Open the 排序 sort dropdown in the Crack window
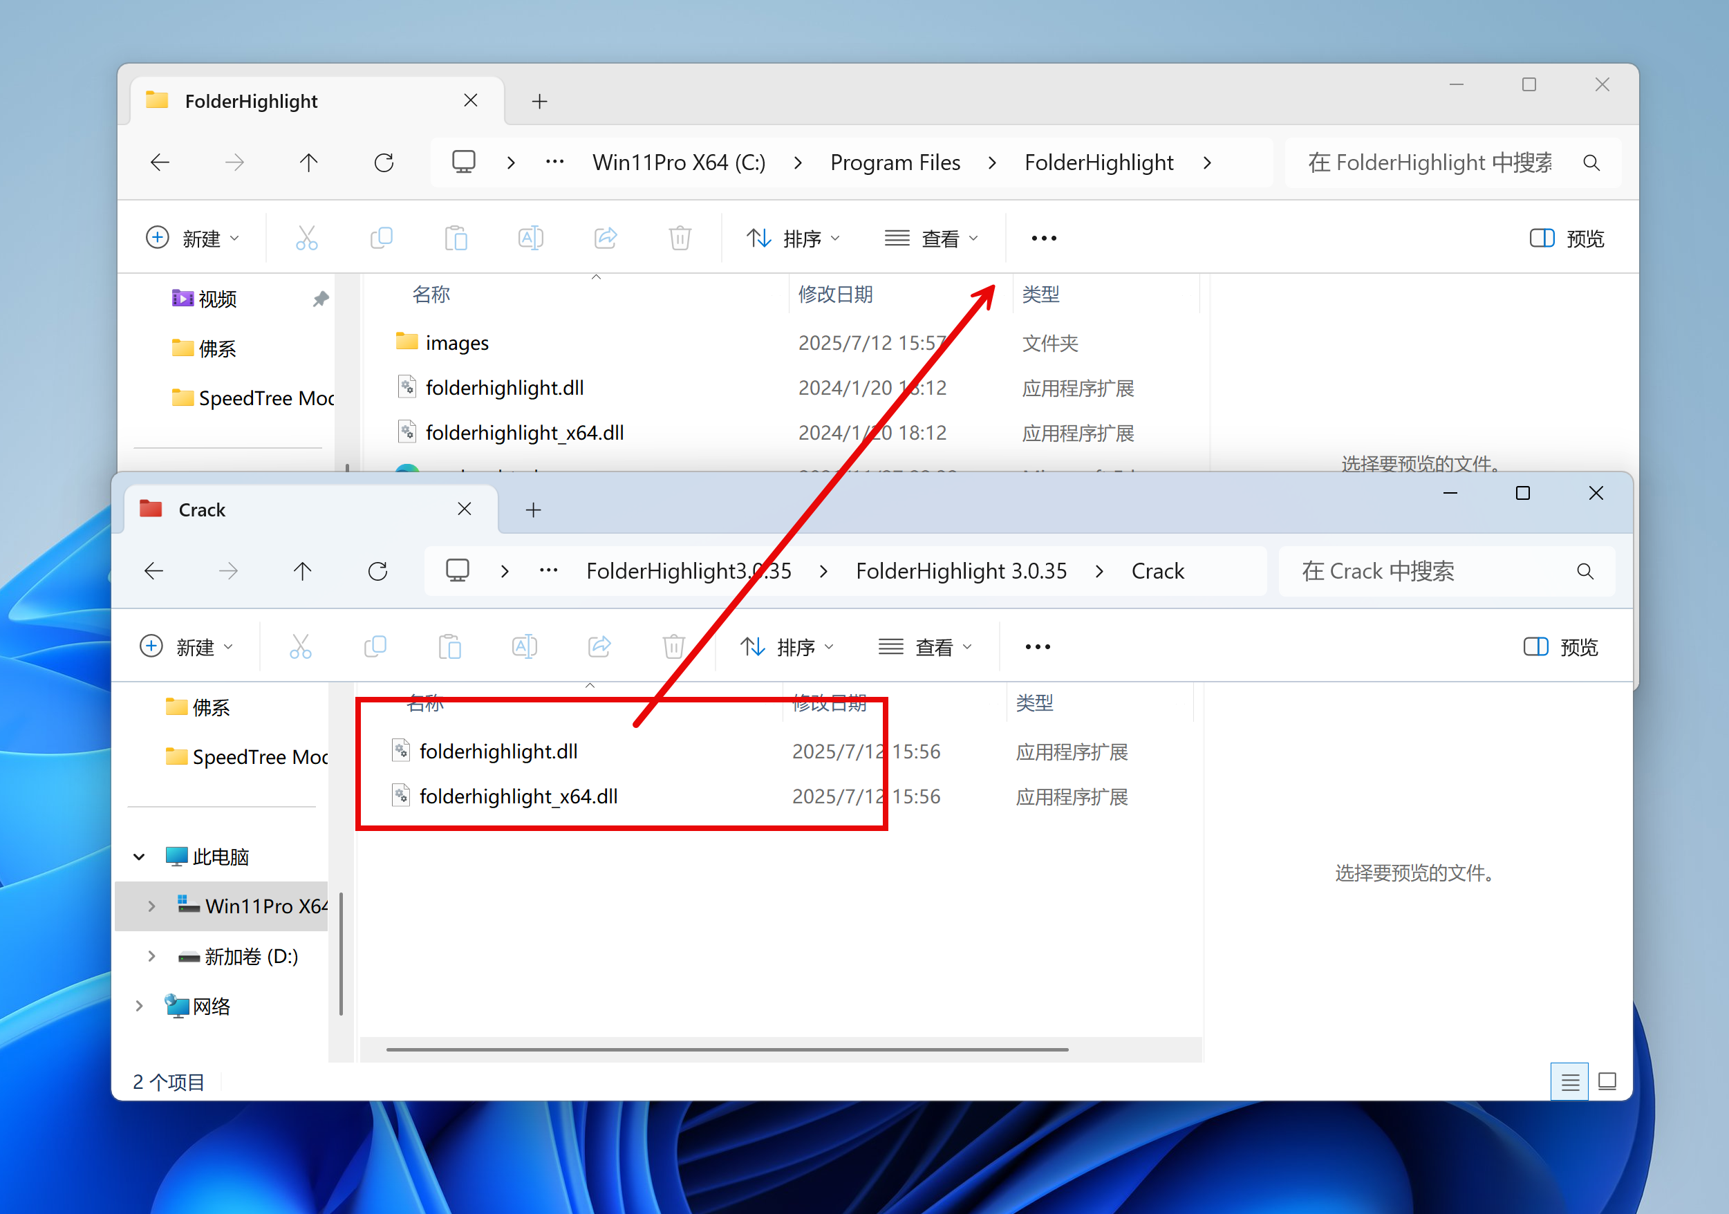Screen dimensions: 1729x1214 [x=787, y=647]
